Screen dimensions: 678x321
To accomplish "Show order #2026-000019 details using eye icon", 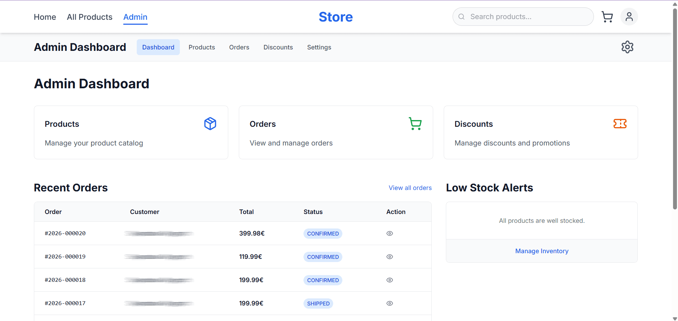I will [x=389, y=257].
